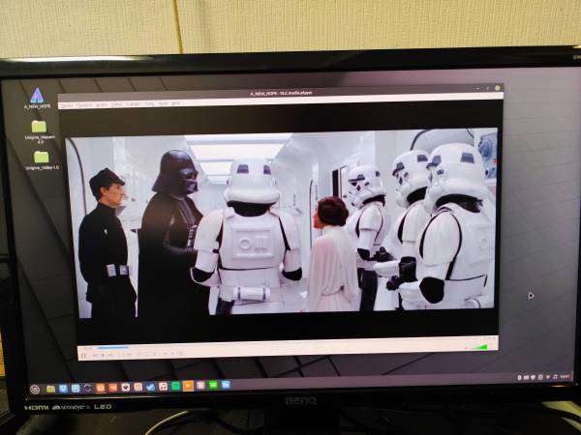Image resolution: width=581 pixels, height=435 pixels.
Task: Click the A_NEW_HOPE VLC window title bar
Action: click(x=281, y=93)
